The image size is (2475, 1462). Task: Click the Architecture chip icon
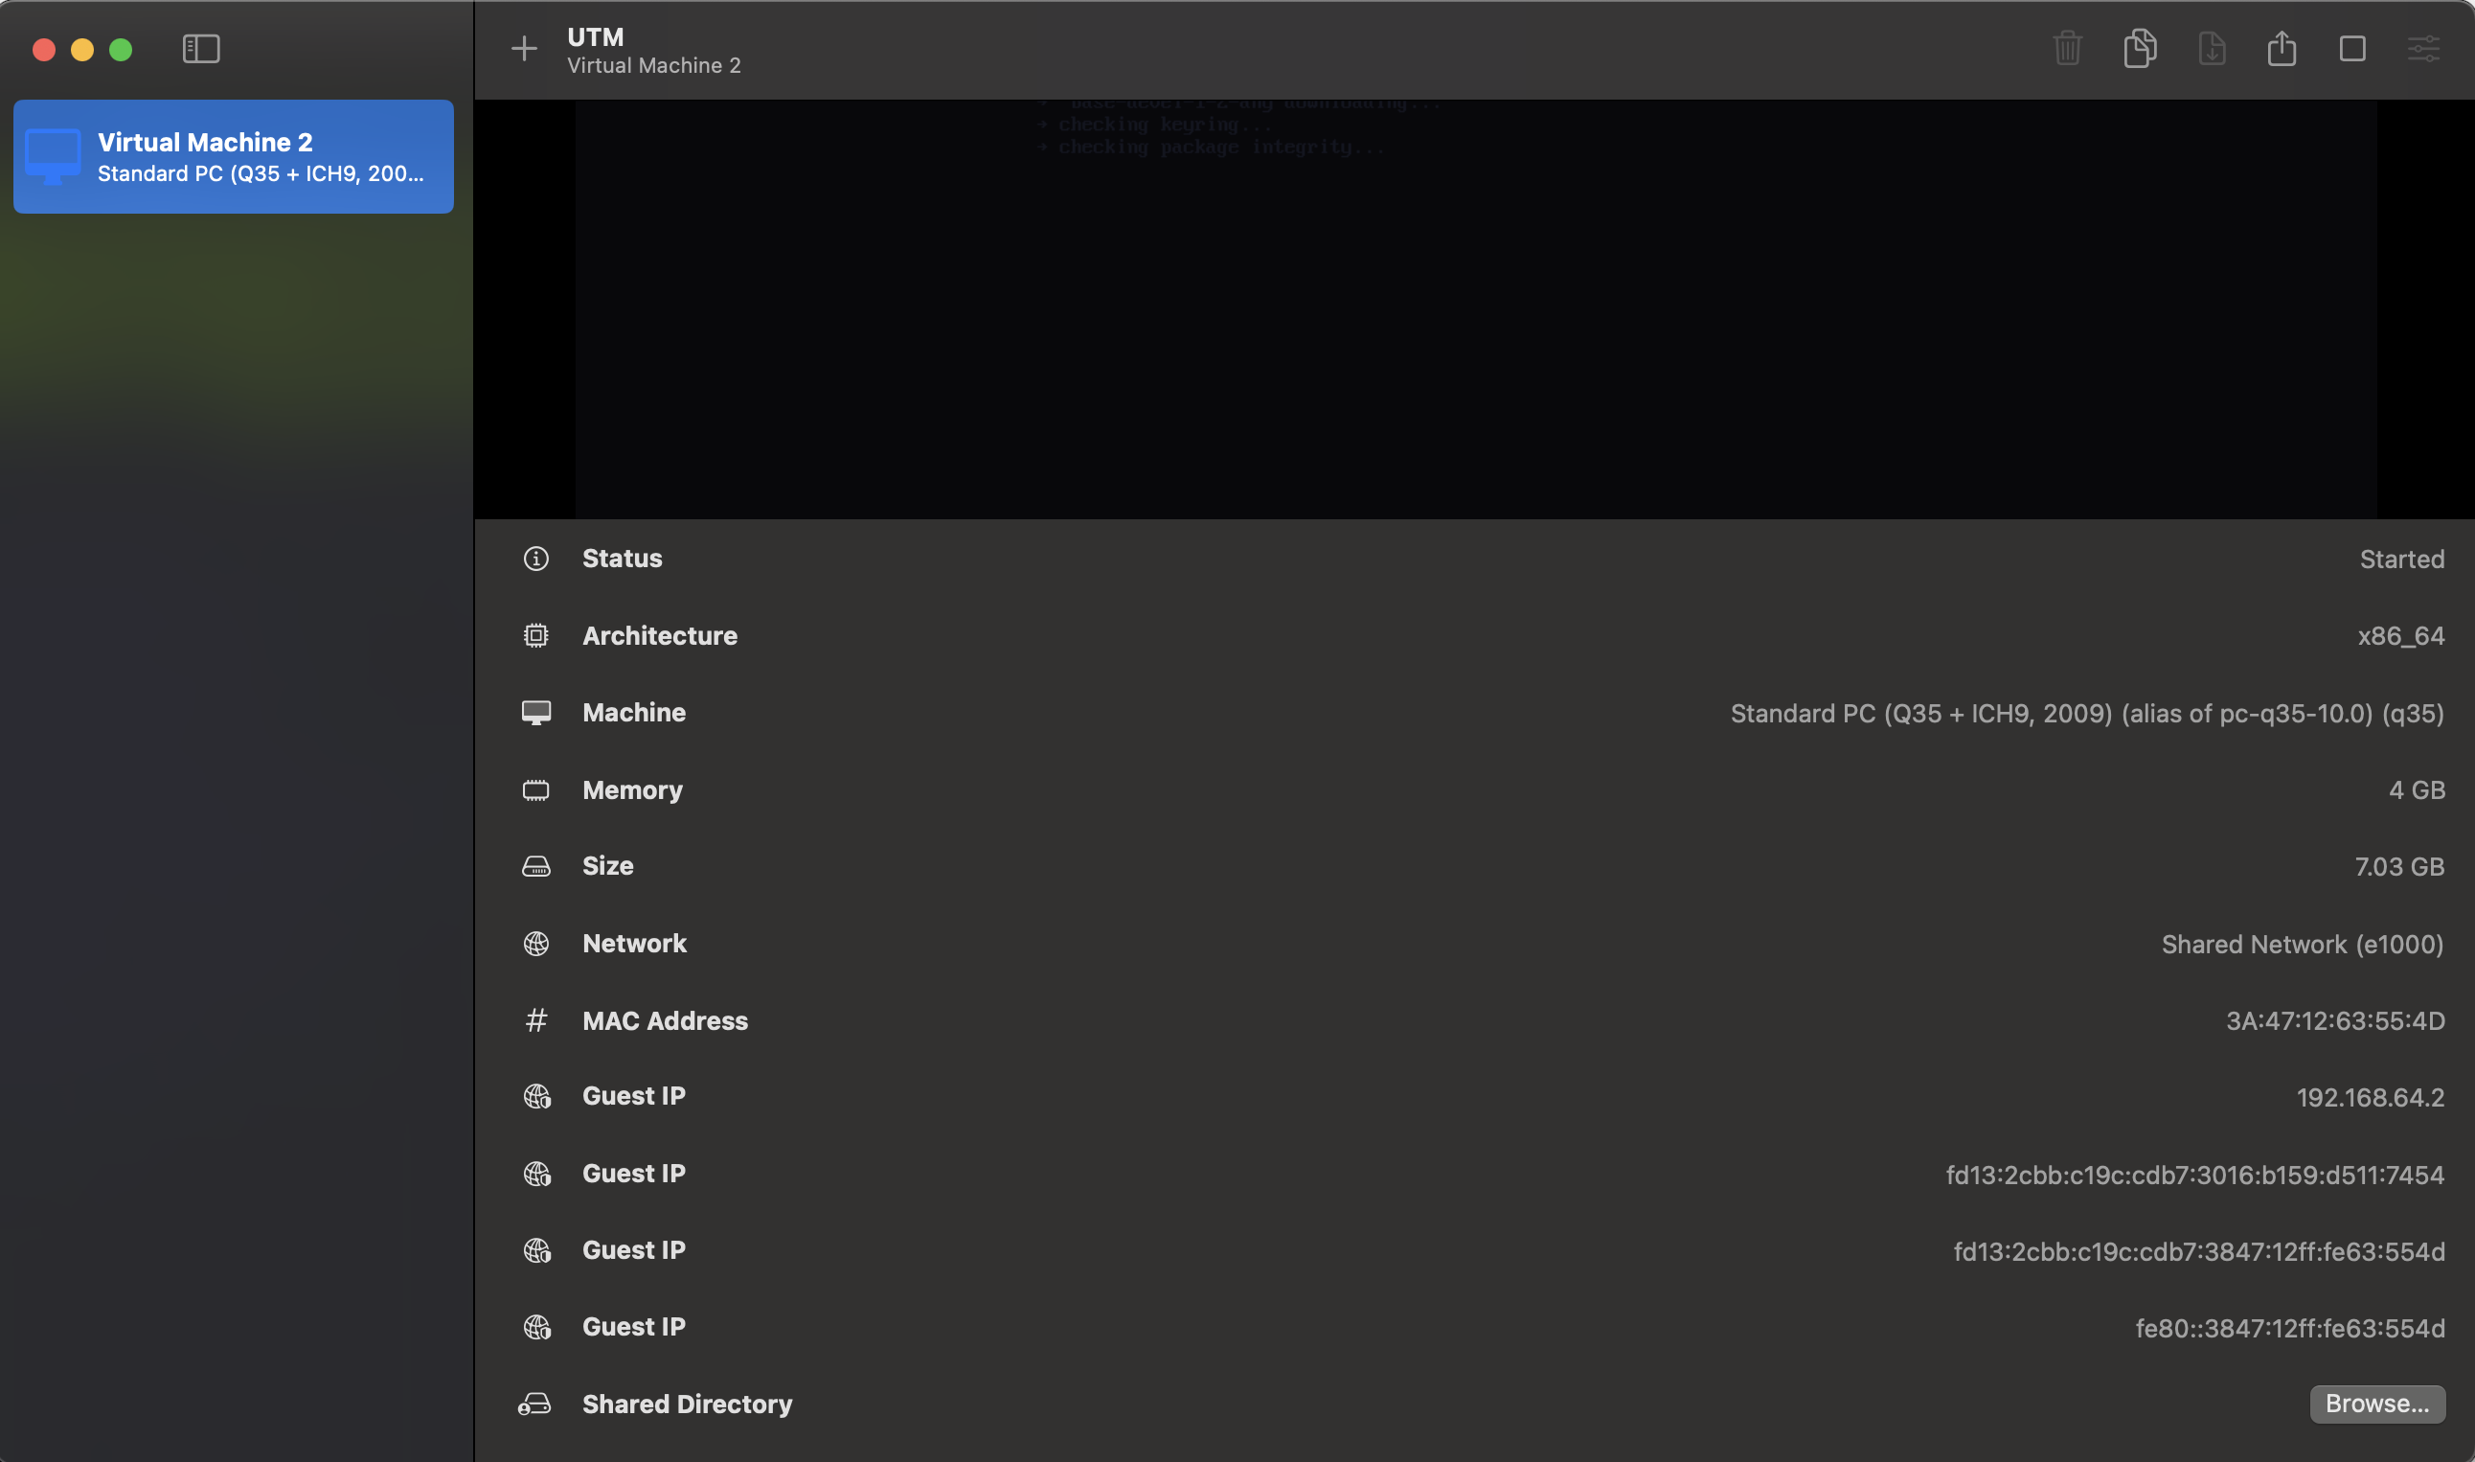coord(535,635)
